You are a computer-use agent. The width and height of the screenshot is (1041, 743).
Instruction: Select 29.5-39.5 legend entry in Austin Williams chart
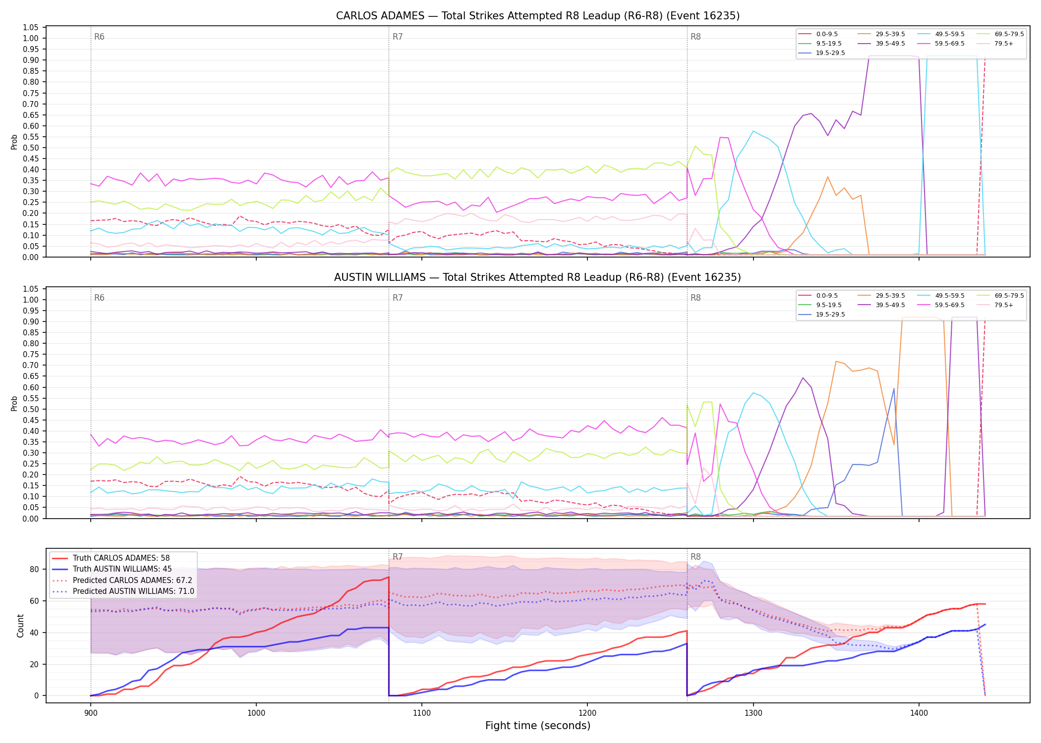(881, 296)
